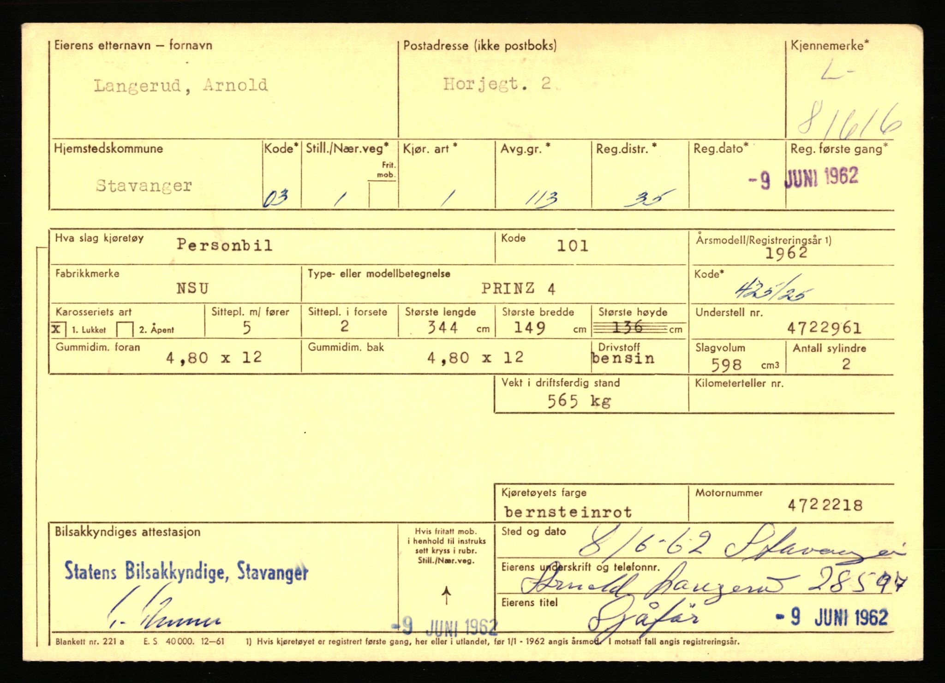The image size is (945, 683).
Task: Click rear tyre dimension under "Gummidim. bak"
Action: tap(475, 357)
